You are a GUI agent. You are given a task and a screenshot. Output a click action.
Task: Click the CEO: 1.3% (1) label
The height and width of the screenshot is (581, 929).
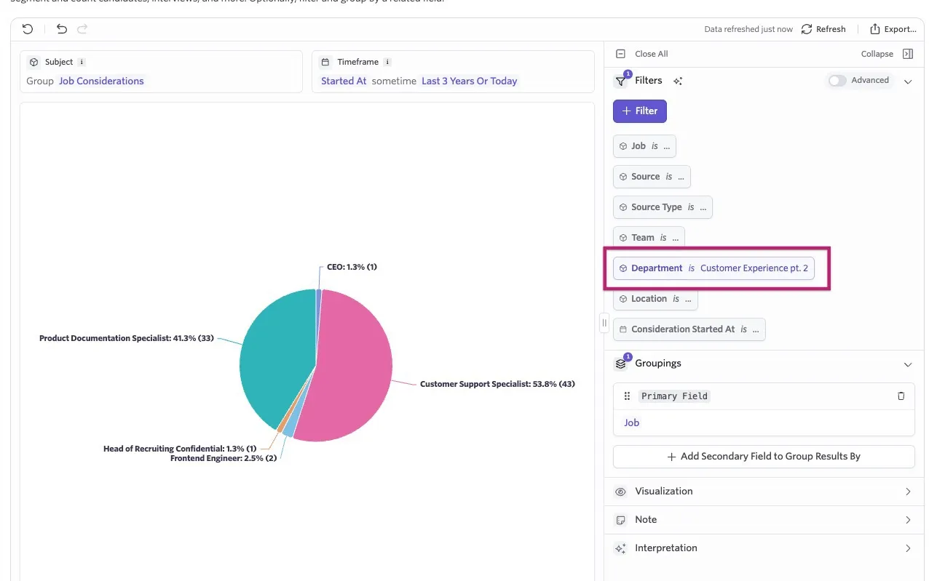352,267
